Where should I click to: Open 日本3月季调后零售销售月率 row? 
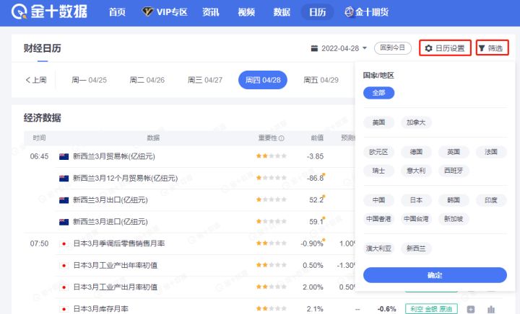click(x=118, y=243)
